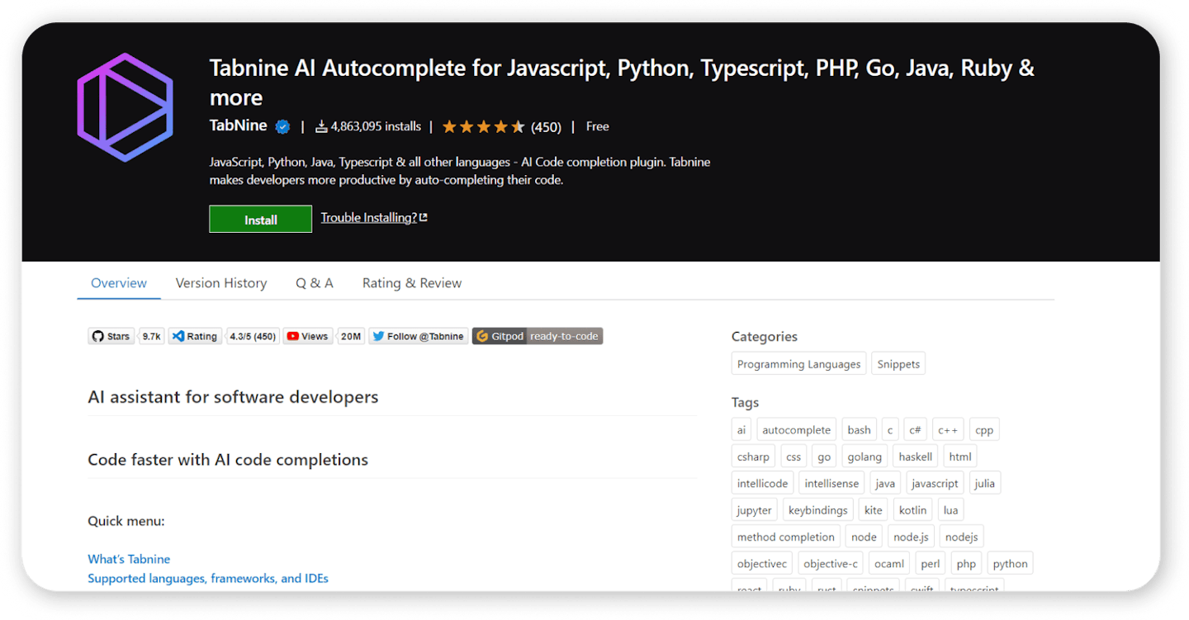This screenshot has height=620, width=1189.
Task: Switch to the Overview tab
Action: (x=119, y=283)
